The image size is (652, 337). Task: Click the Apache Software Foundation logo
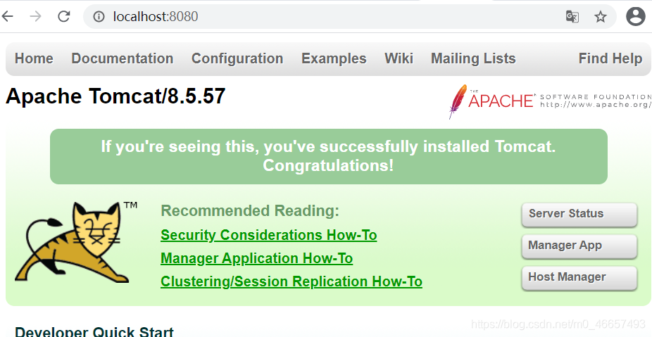(x=550, y=101)
